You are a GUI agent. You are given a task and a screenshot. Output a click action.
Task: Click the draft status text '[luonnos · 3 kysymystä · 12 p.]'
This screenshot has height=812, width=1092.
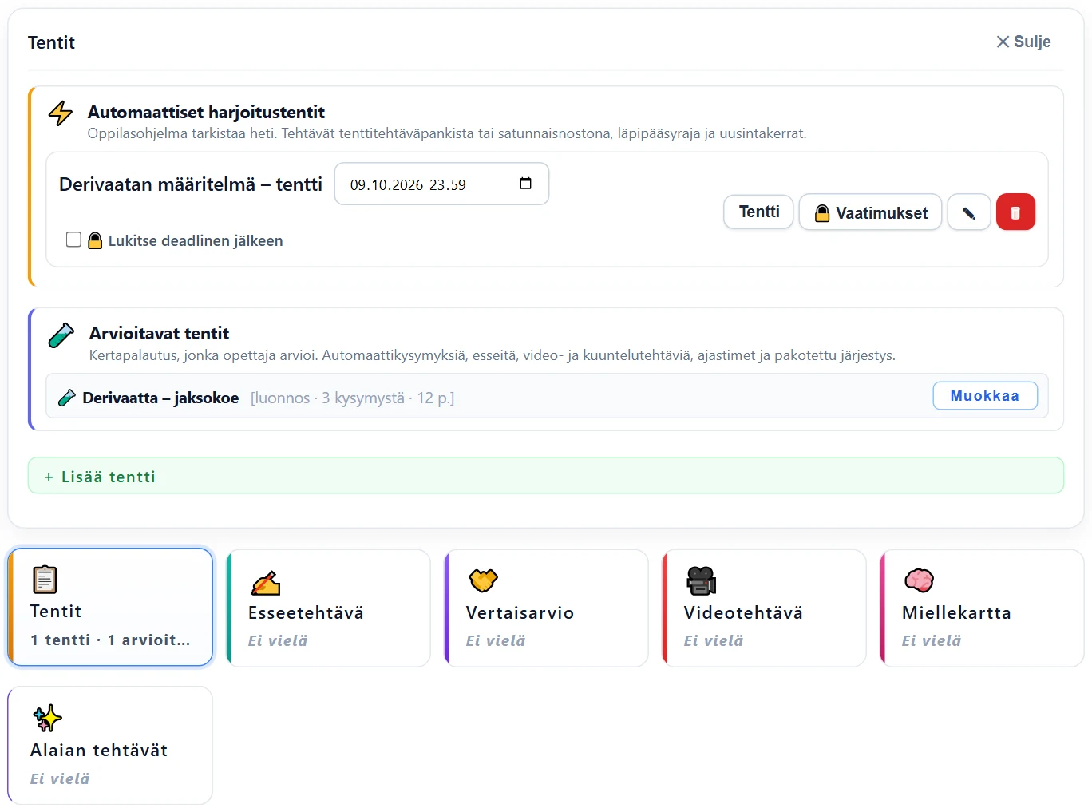352,398
